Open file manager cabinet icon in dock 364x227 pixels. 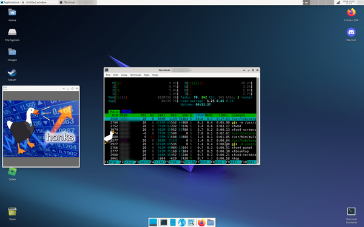pos(173,222)
